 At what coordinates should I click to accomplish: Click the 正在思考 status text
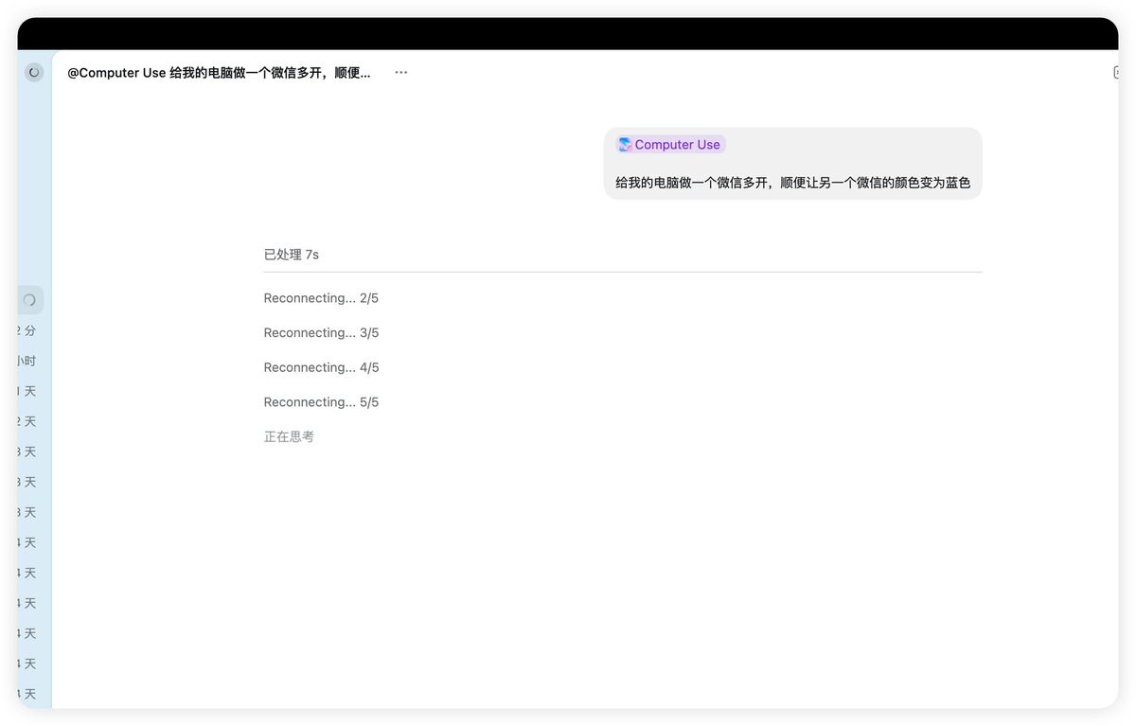click(x=289, y=437)
